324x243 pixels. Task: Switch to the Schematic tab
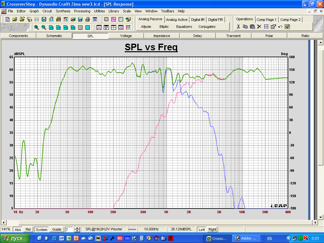54,36
